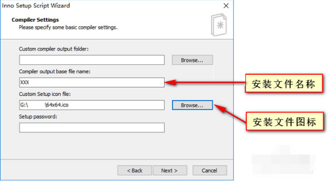Click the Compiler Settings heading
The width and height of the screenshot is (329, 183).
point(35,20)
